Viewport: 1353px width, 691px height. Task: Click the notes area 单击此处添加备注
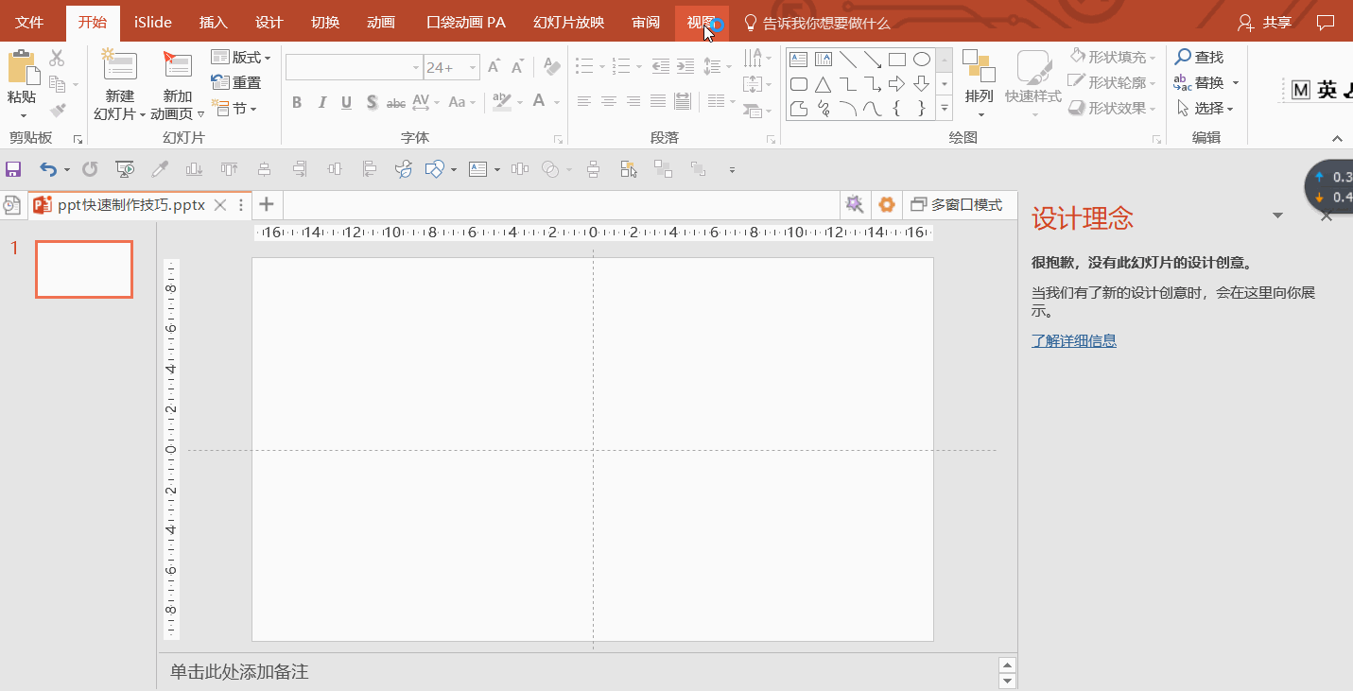(239, 671)
